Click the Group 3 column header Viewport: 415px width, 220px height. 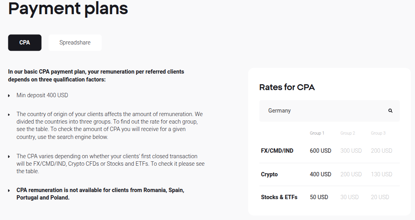point(378,133)
